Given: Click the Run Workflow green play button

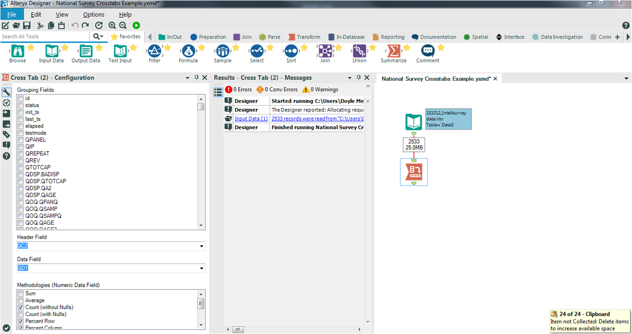Looking at the screenshot, I should coord(136,26).
